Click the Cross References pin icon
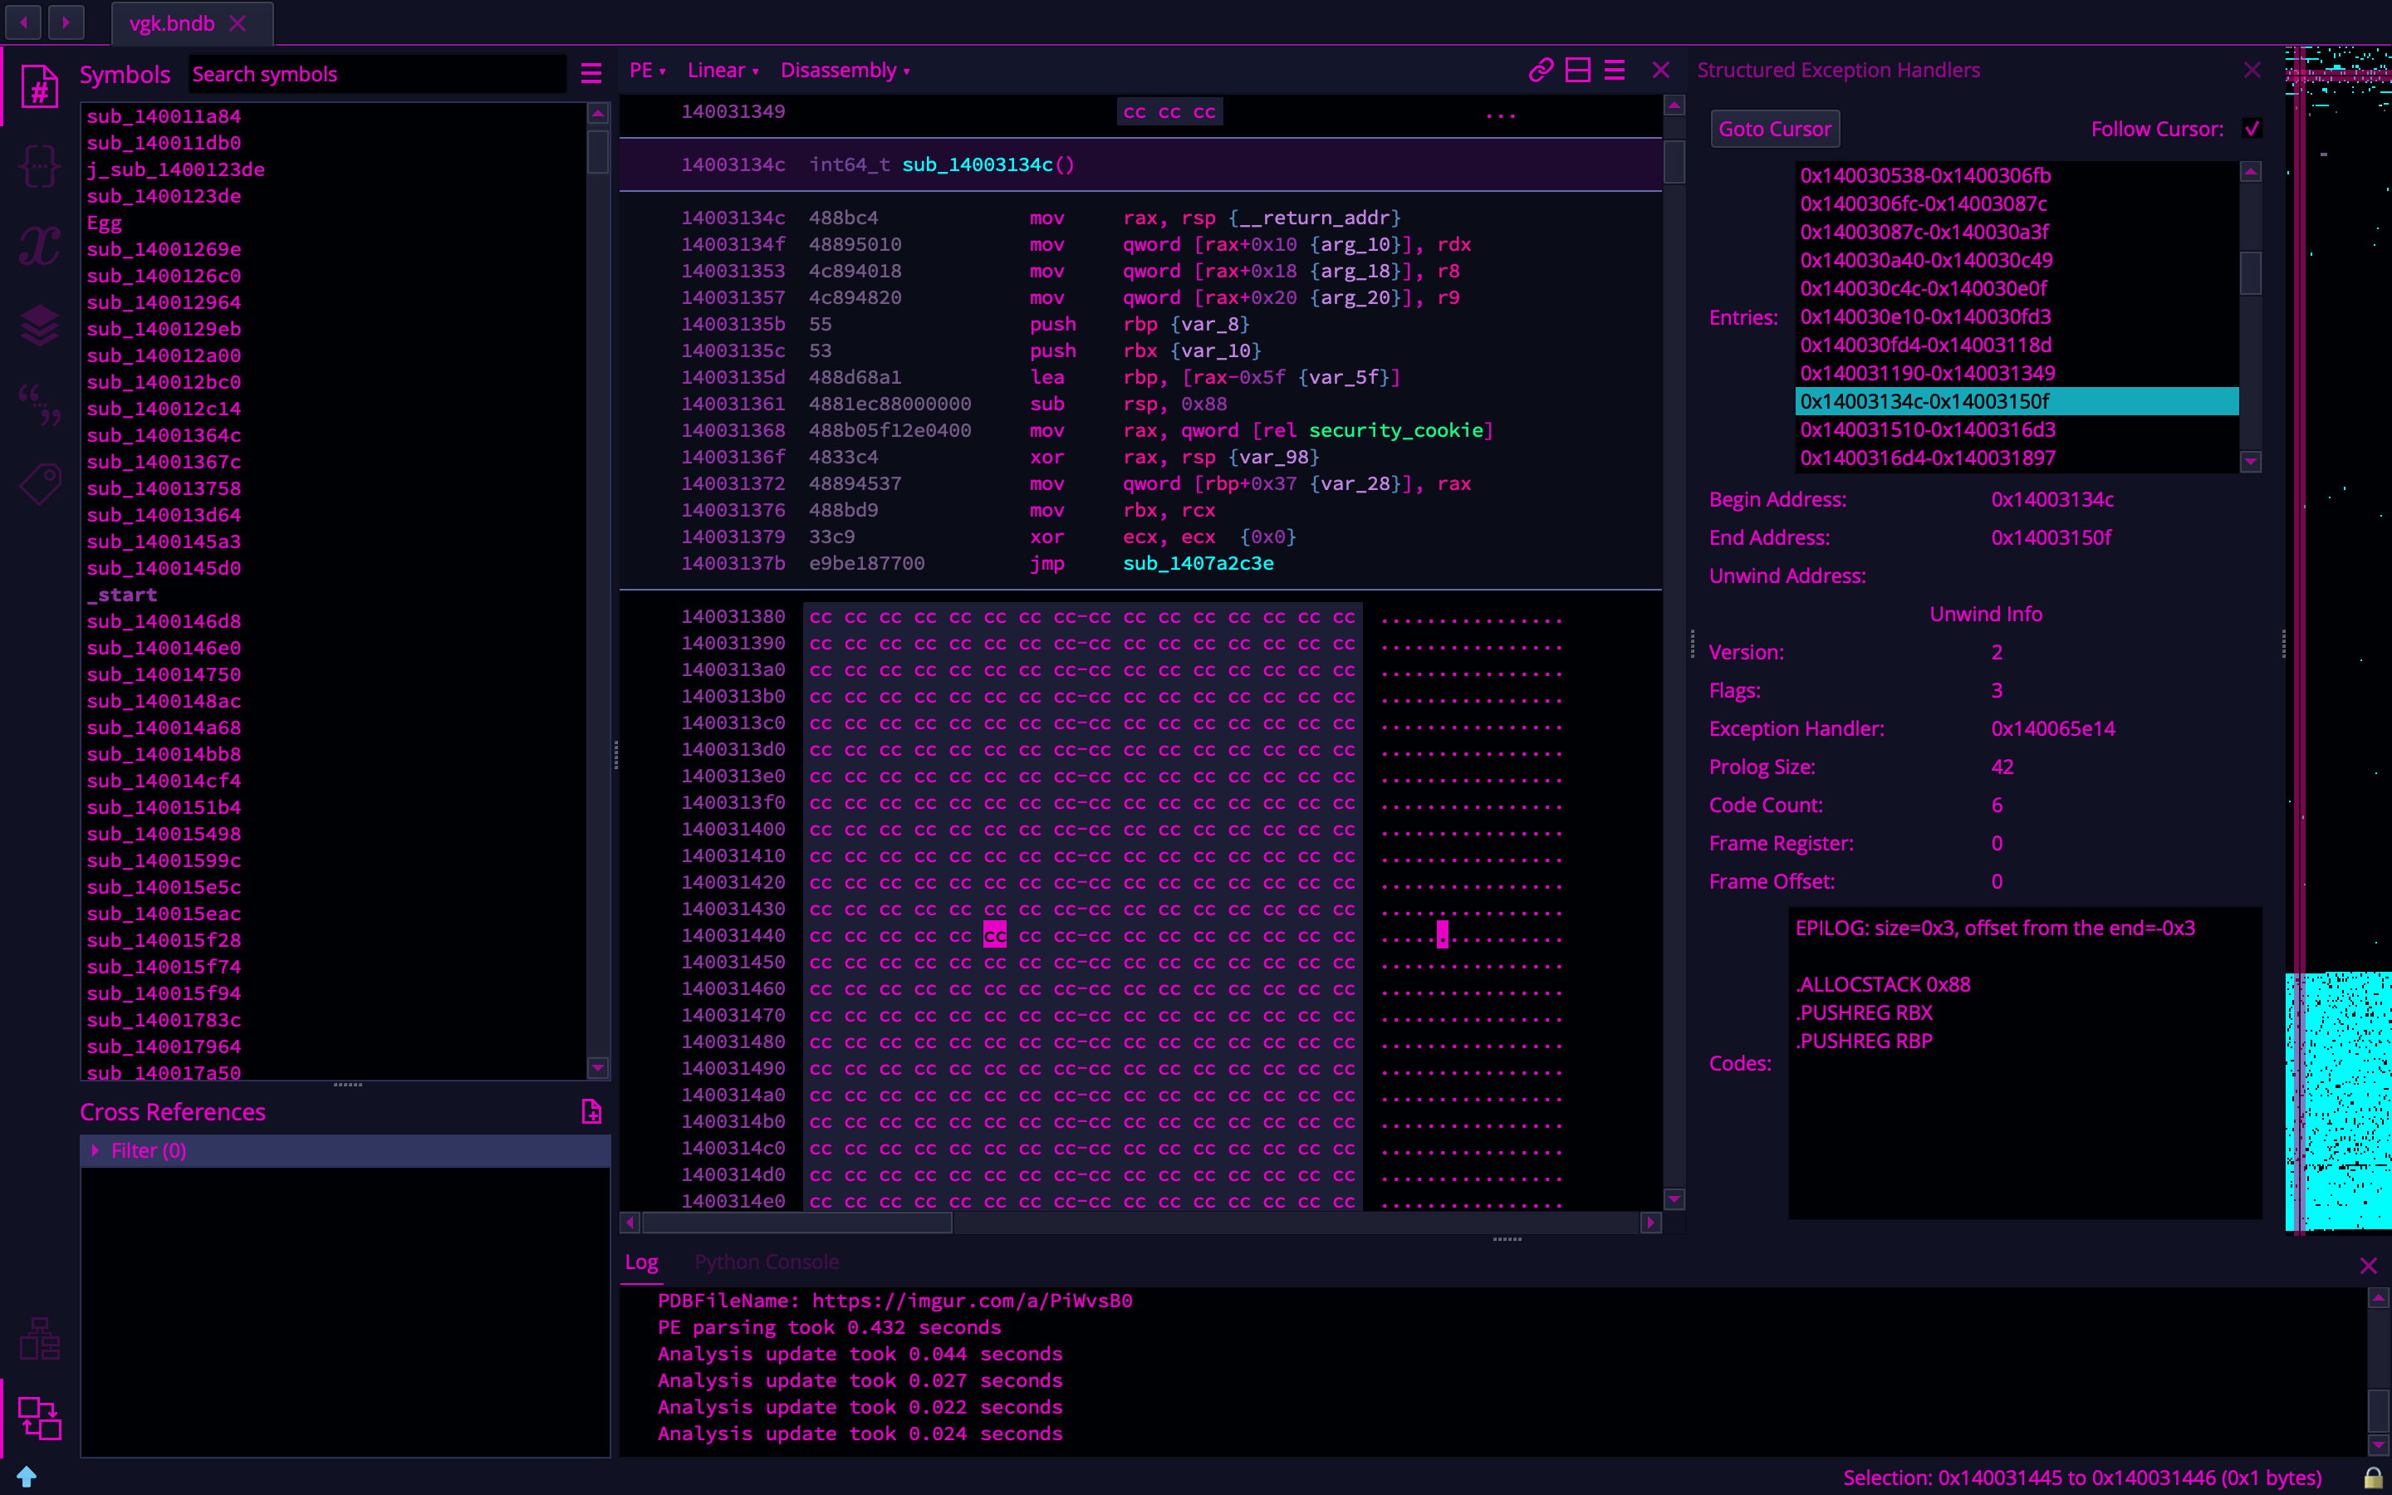This screenshot has width=2392, height=1495. coord(591,1112)
